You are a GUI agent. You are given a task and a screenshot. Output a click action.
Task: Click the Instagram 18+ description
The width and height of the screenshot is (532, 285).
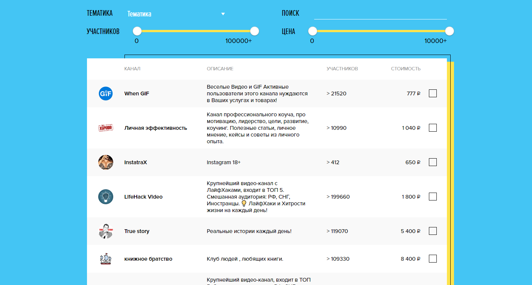pyautogui.click(x=224, y=162)
